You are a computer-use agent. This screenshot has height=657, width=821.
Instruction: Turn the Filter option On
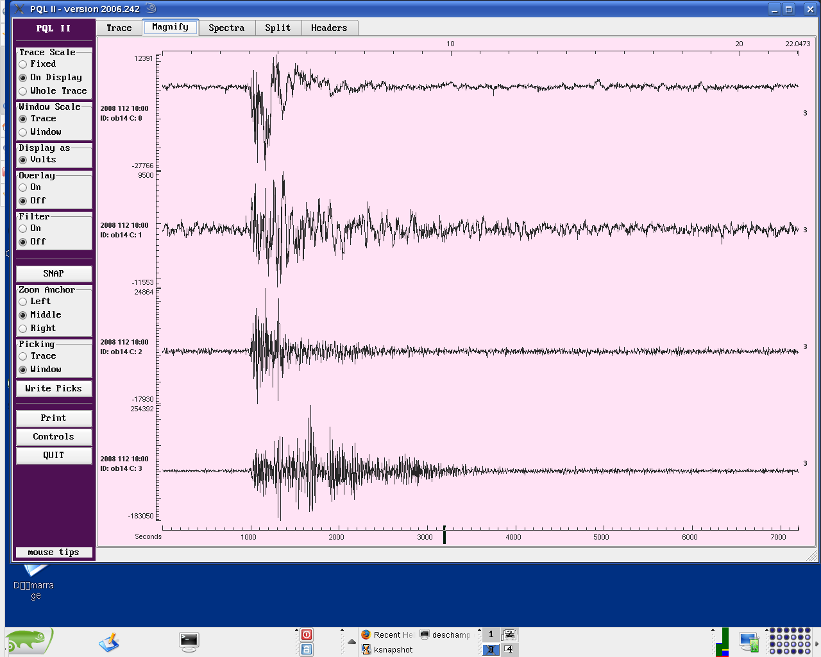pos(23,228)
